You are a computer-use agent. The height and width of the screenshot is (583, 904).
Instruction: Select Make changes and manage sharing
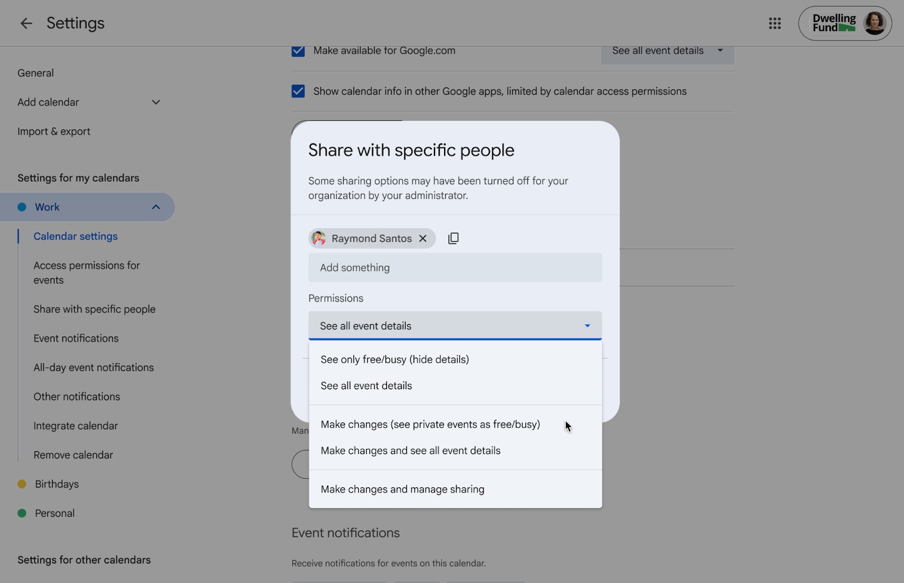point(455,489)
